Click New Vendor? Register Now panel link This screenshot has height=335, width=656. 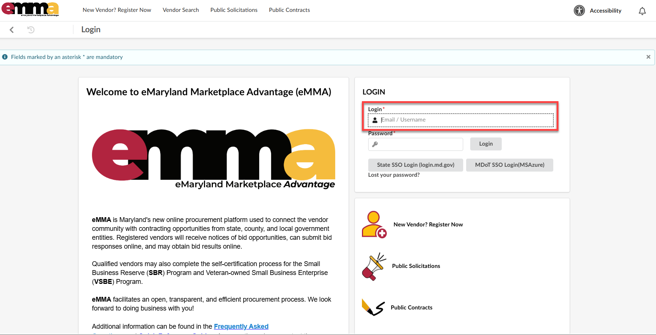pyautogui.click(x=428, y=225)
